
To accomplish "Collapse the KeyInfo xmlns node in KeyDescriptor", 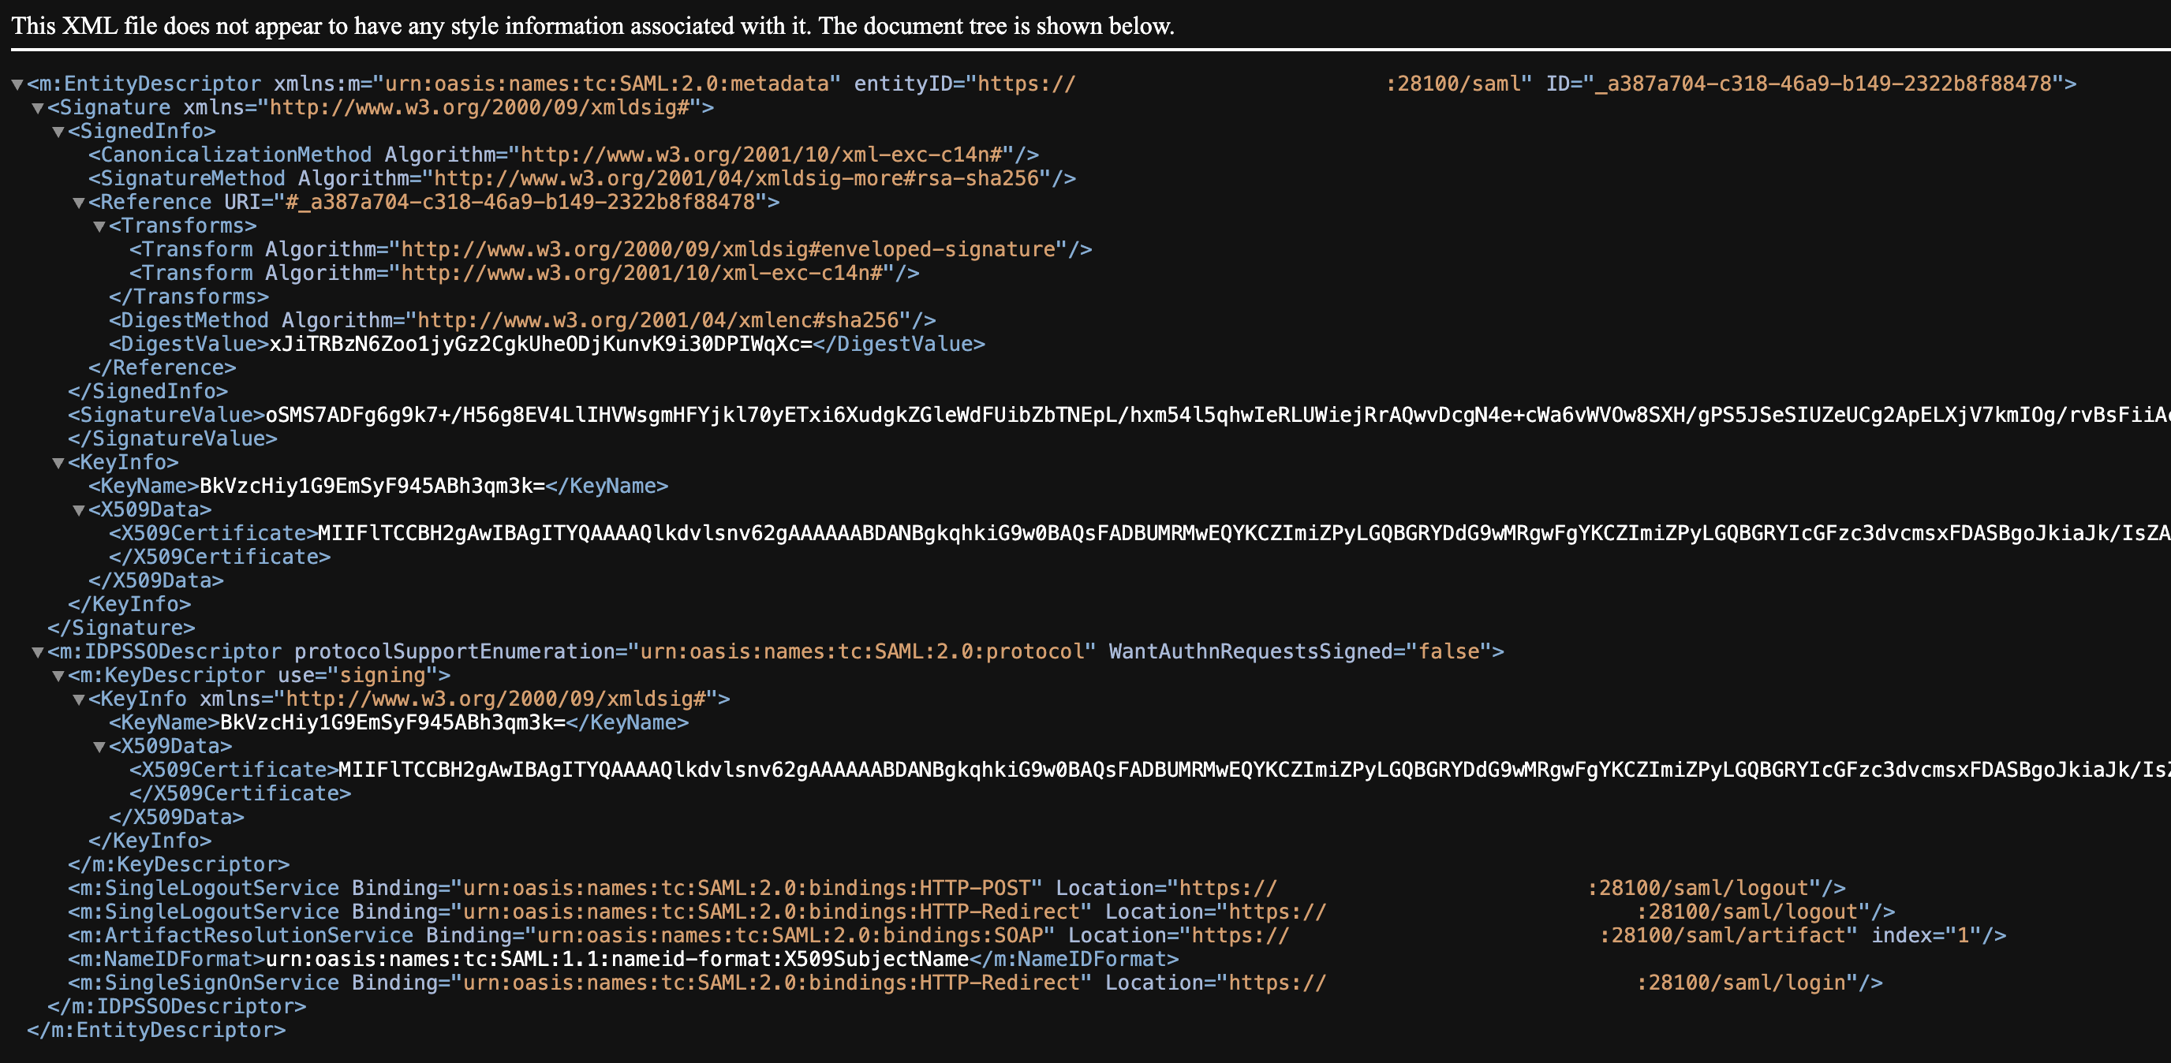I will (x=78, y=699).
